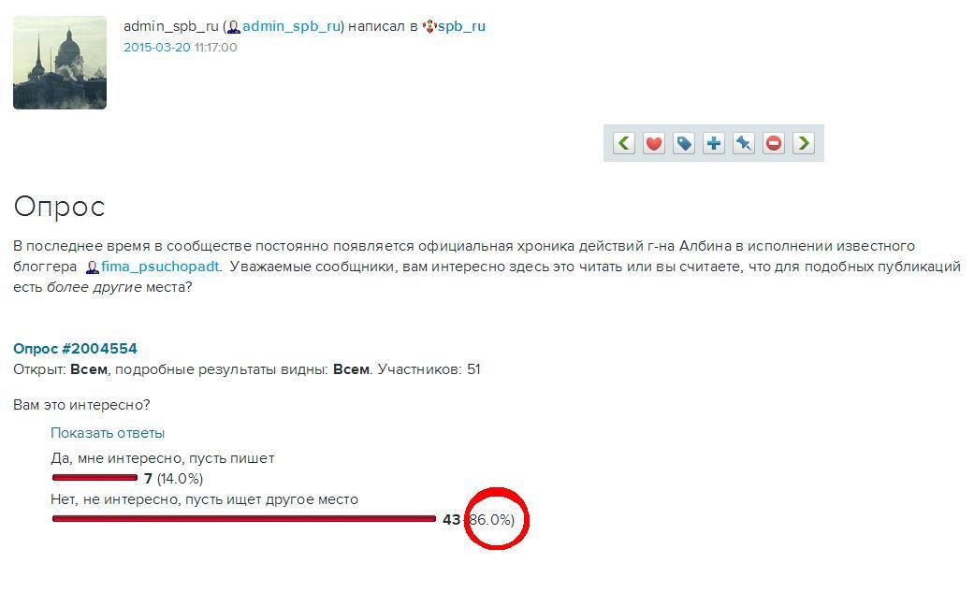The height and width of the screenshot is (592, 974).
Task: Open the Опрос #2004554 poll link
Action: tap(75, 349)
